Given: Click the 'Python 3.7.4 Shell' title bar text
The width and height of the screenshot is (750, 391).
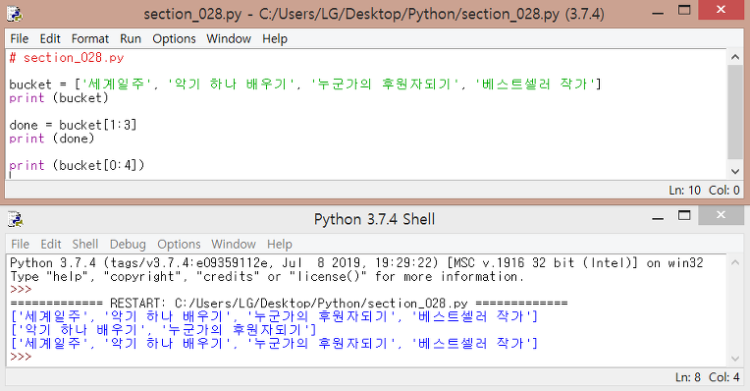Looking at the screenshot, I should tap(374, 219).
